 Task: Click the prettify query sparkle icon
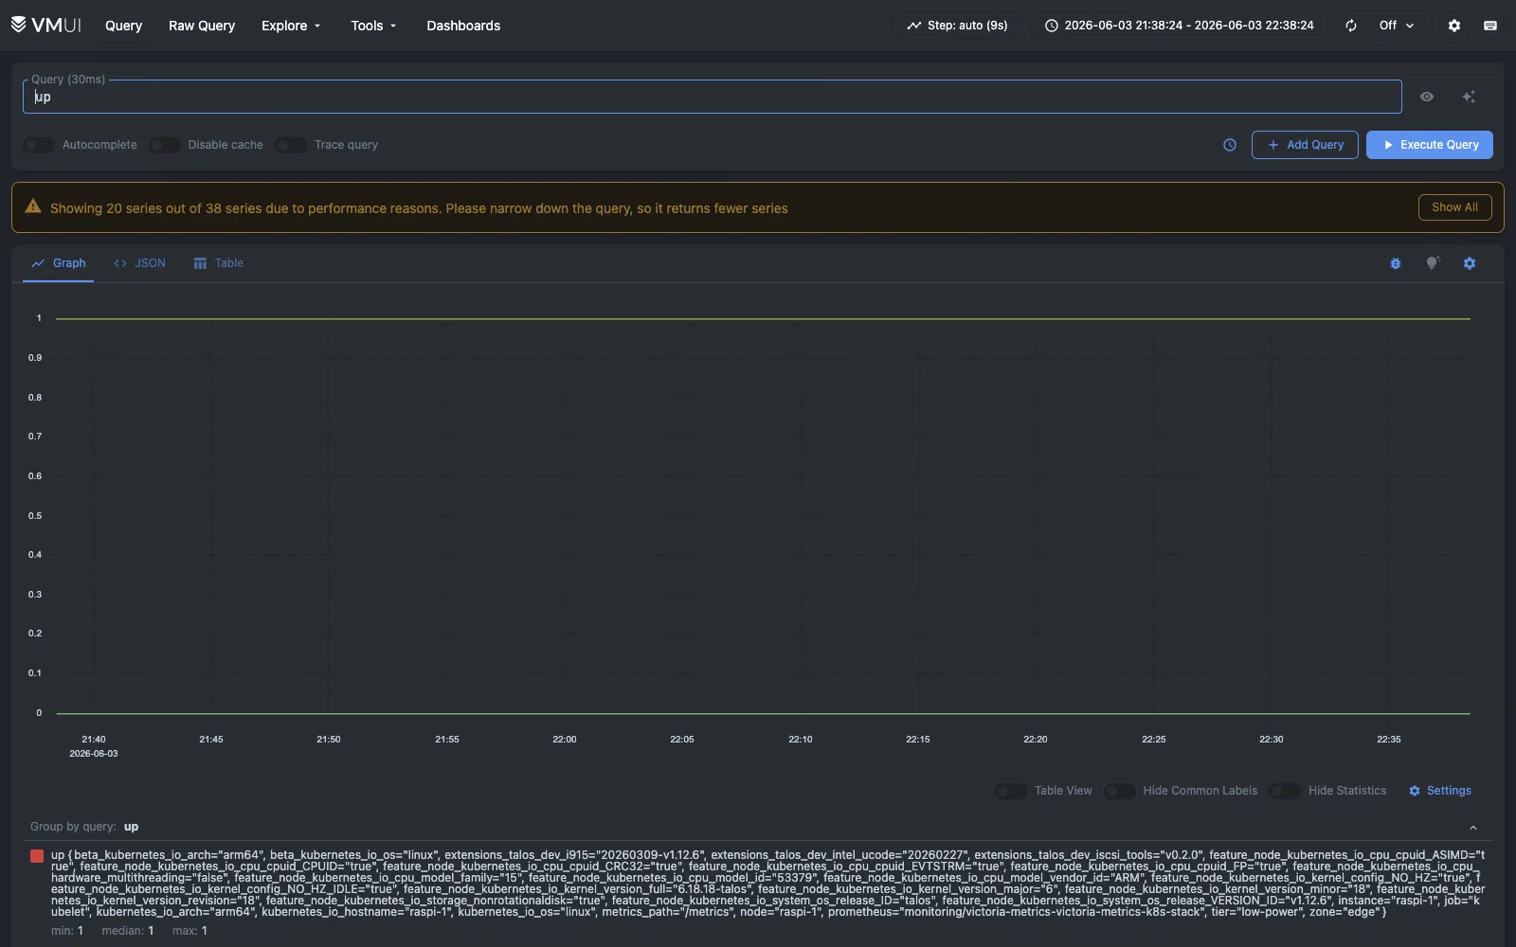pyautogui.click(x=1469, y=97)
